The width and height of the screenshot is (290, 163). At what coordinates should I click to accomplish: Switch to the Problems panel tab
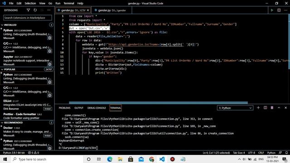click(x=64, y=108)
